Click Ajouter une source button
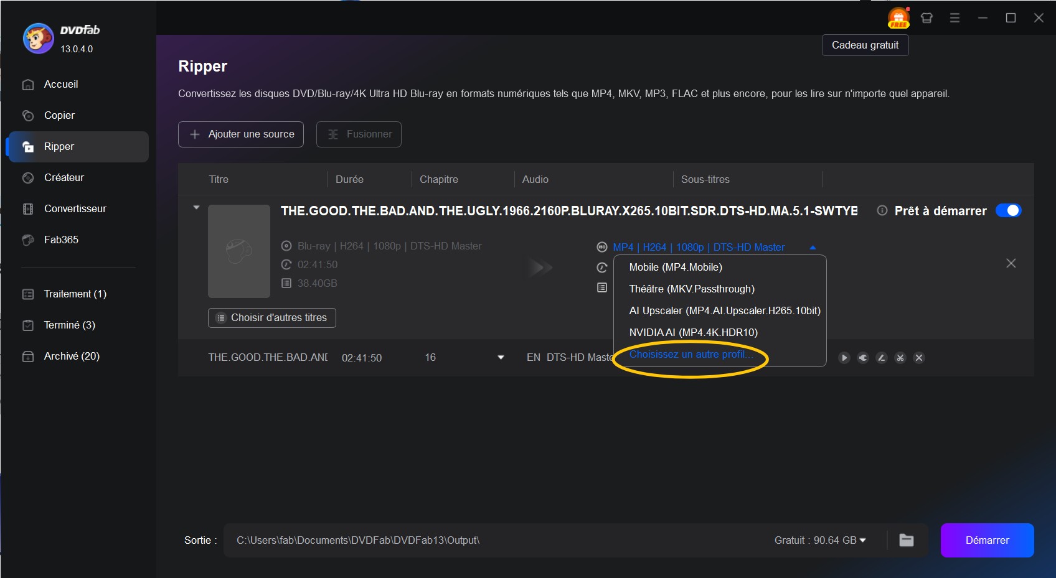Viewport: 1056px width, 578px height. [x=241, y=134]
